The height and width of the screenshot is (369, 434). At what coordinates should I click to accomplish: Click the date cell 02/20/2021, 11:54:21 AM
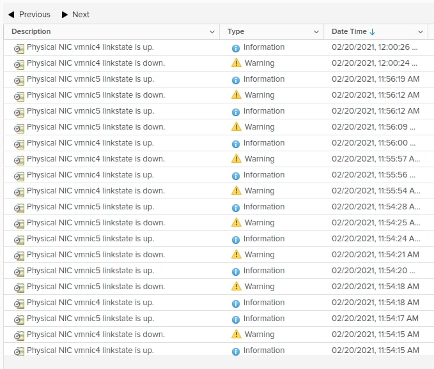tap(376, 255)
